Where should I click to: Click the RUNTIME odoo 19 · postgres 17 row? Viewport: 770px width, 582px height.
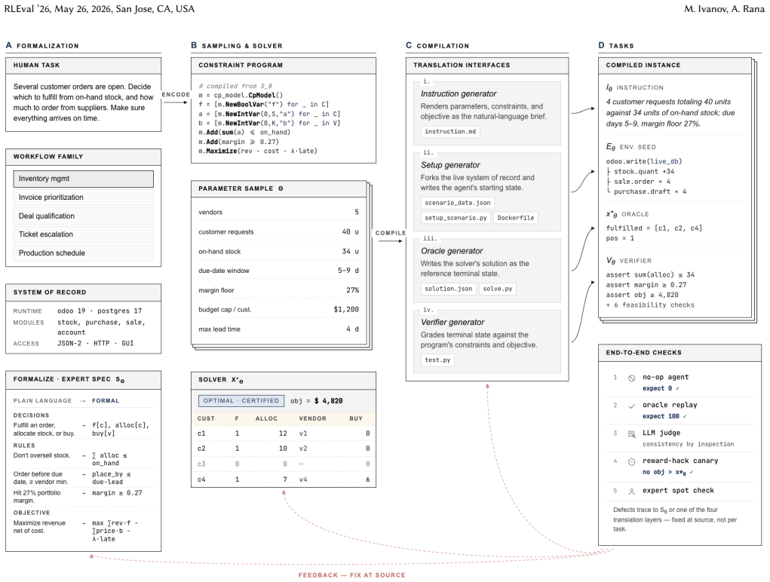click(x=78, y=311)
